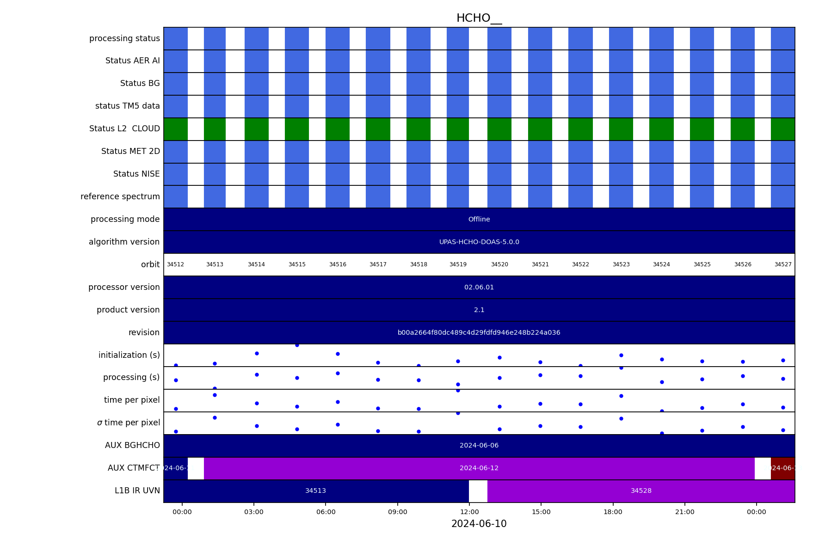
Task: Click the 'revision' row label
Action: click(x=144, y=333)
